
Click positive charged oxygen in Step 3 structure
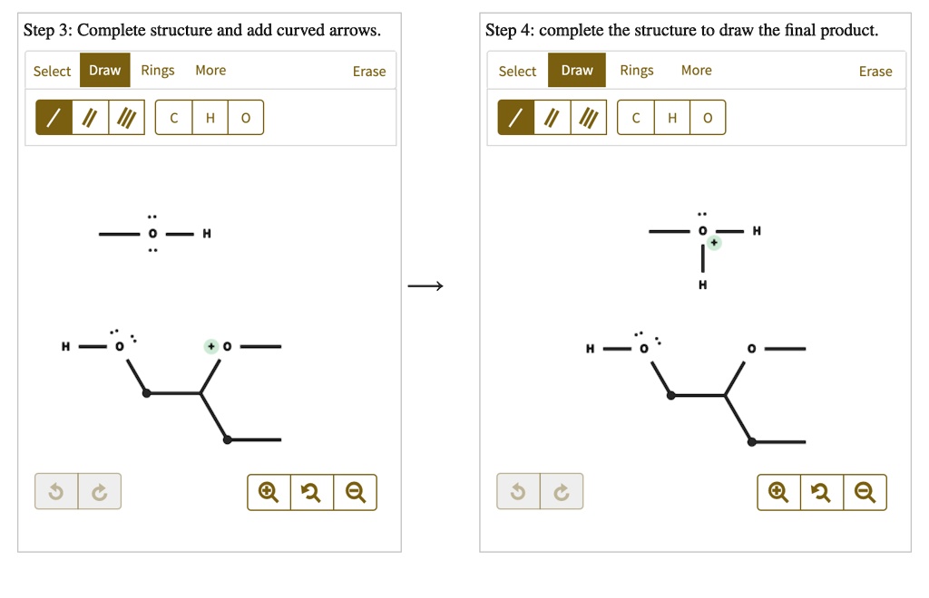(227, 347)
